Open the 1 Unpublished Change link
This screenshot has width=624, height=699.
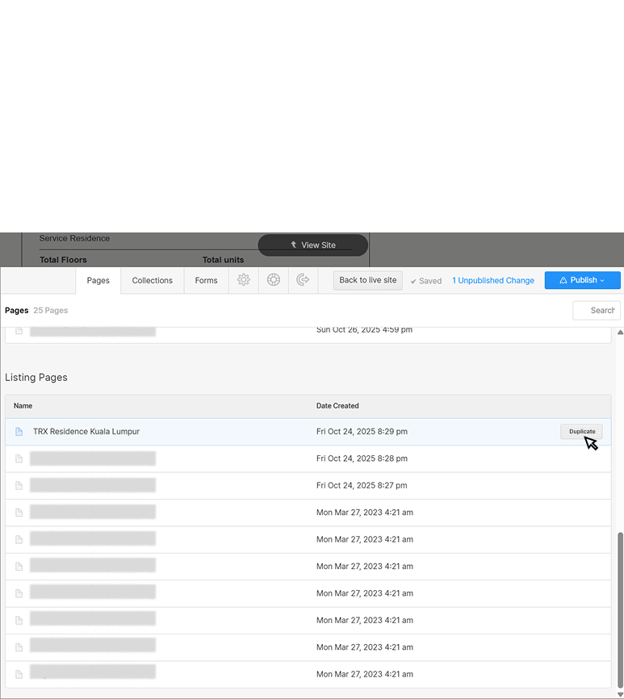point(493,280)
